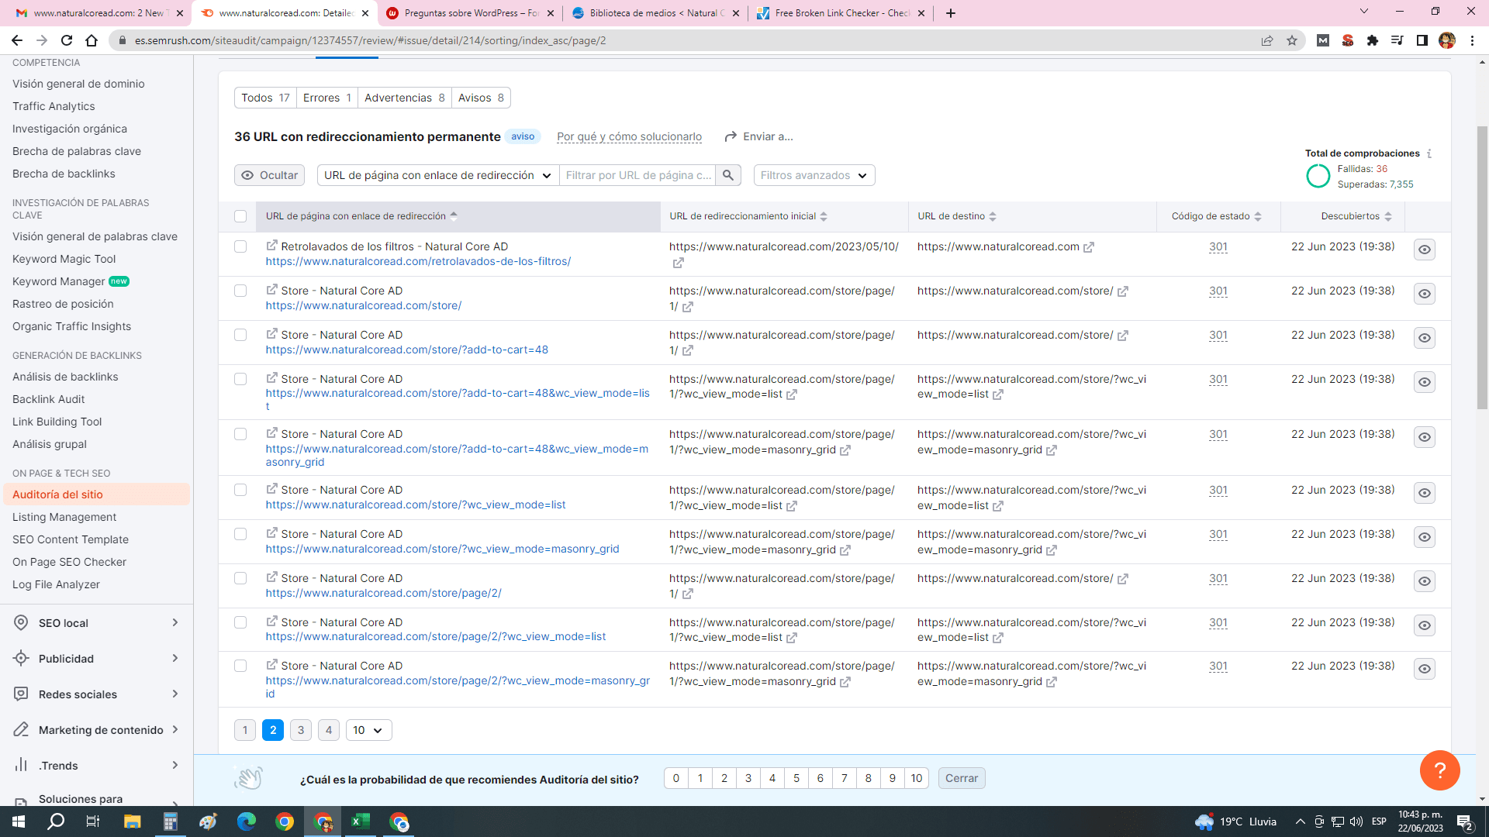Open external link icon for Retrolavados page
Viewport: 1489px width, 837px height.
point(271,245)
